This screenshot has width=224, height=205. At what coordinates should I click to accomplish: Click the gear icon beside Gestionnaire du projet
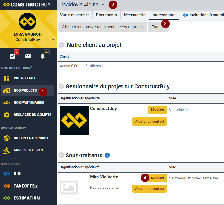click(61, 86)
